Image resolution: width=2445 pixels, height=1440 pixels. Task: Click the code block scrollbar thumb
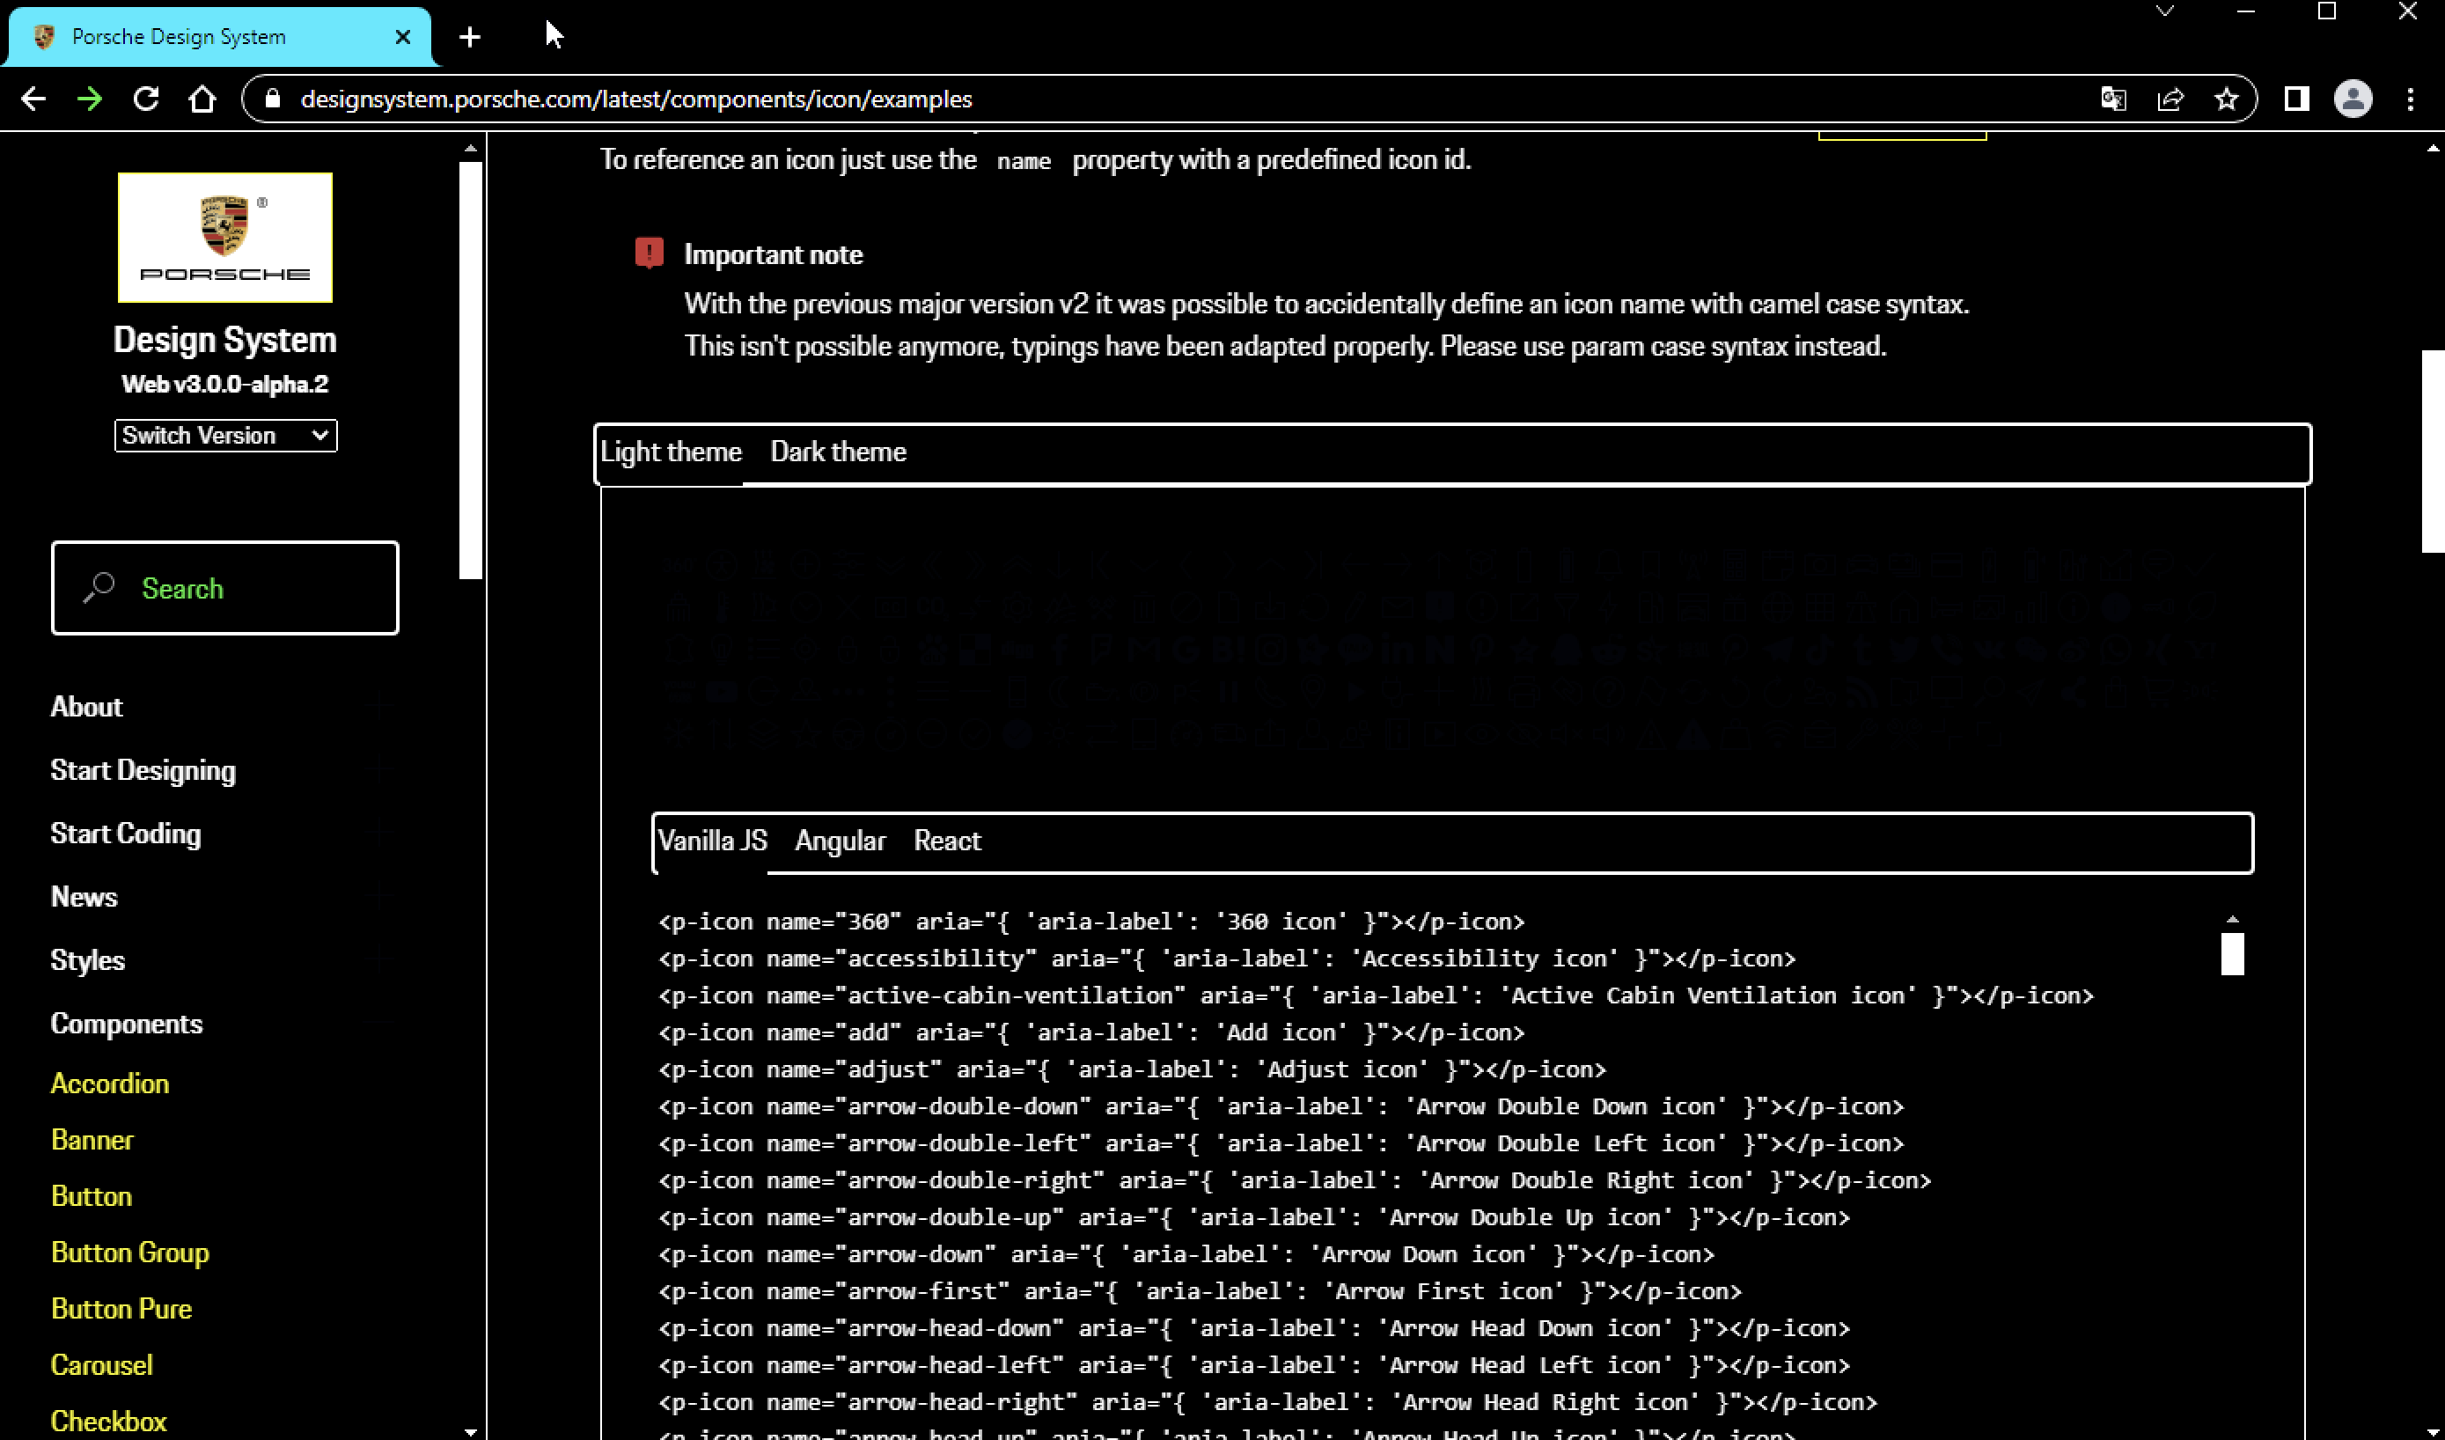[x=2231, y=954]
